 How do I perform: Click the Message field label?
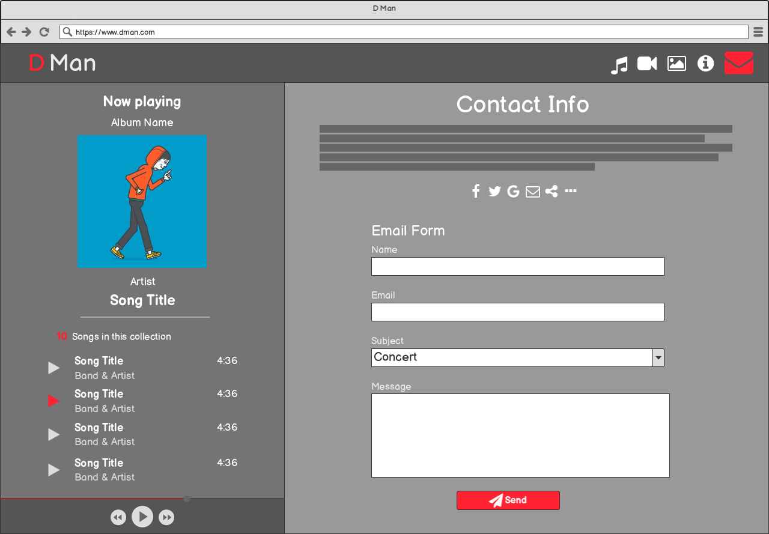(391, 386)
